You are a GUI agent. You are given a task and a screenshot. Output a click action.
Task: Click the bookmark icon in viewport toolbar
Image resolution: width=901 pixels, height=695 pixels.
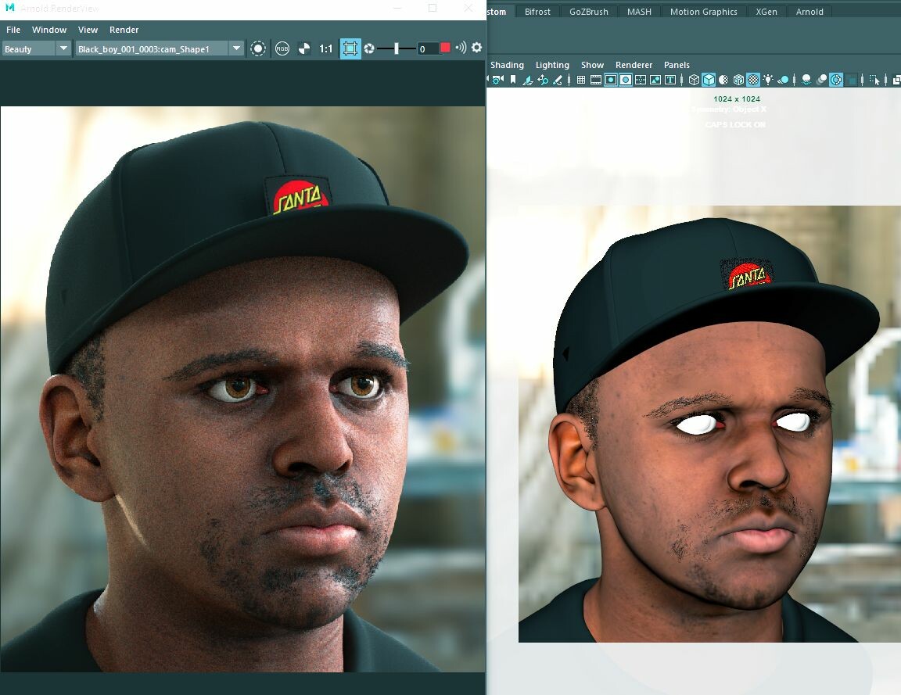[512, 80]
